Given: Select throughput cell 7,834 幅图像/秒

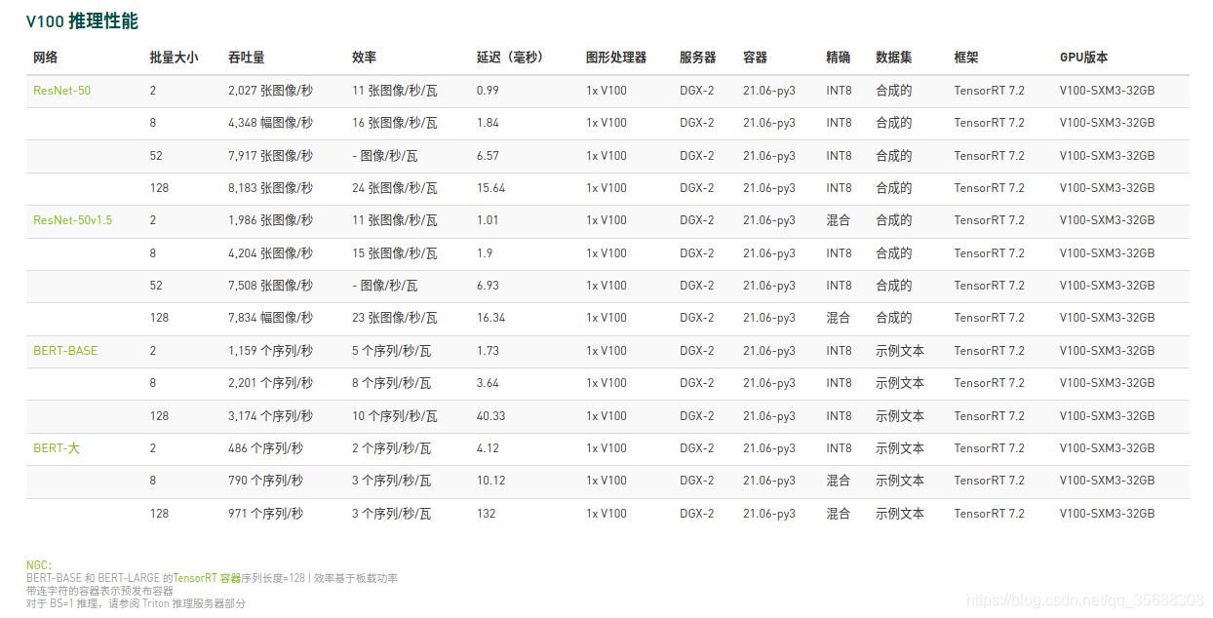Looking at the screenshot, I should [270, 318].
